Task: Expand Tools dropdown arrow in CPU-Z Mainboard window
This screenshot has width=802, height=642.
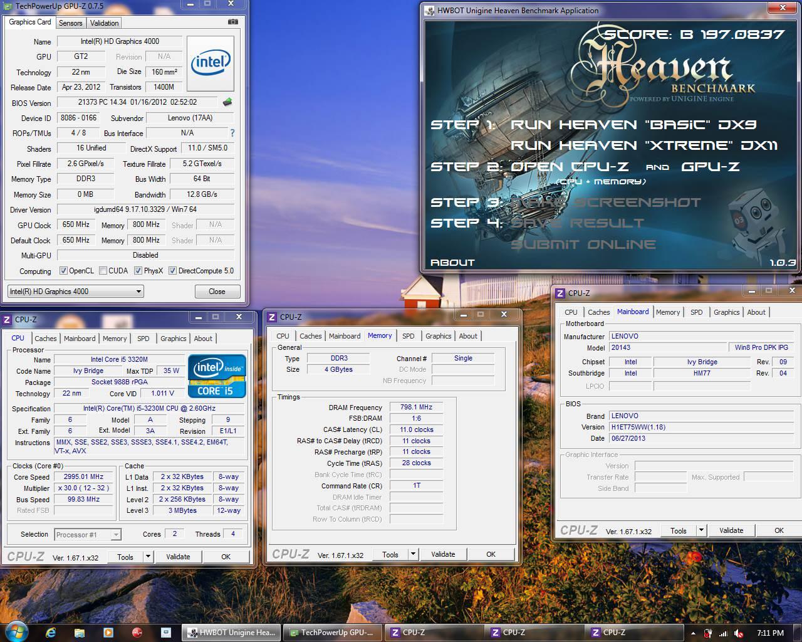Action: click(701, 530)
